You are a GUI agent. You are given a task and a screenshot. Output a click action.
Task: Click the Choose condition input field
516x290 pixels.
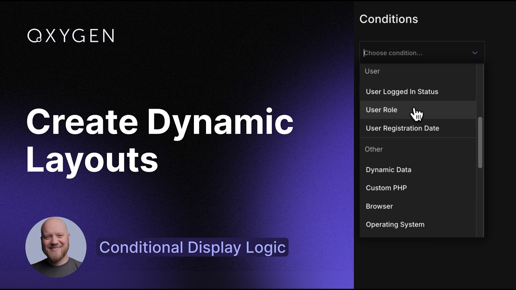422,53
